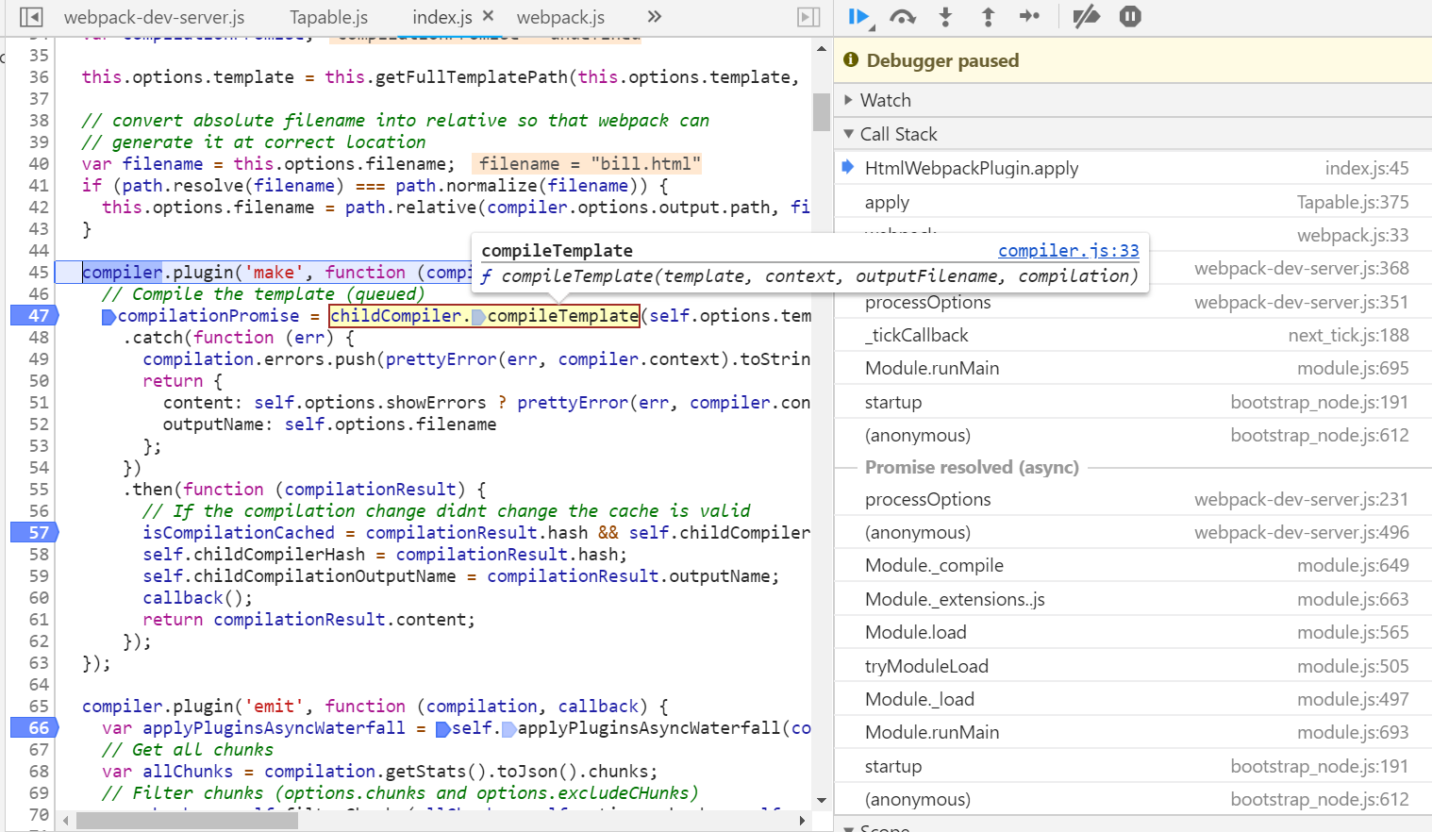This screenshot has height=832, width=1432.
Task: Select _tickCallback stack frame
Action: coord(1133,335)
